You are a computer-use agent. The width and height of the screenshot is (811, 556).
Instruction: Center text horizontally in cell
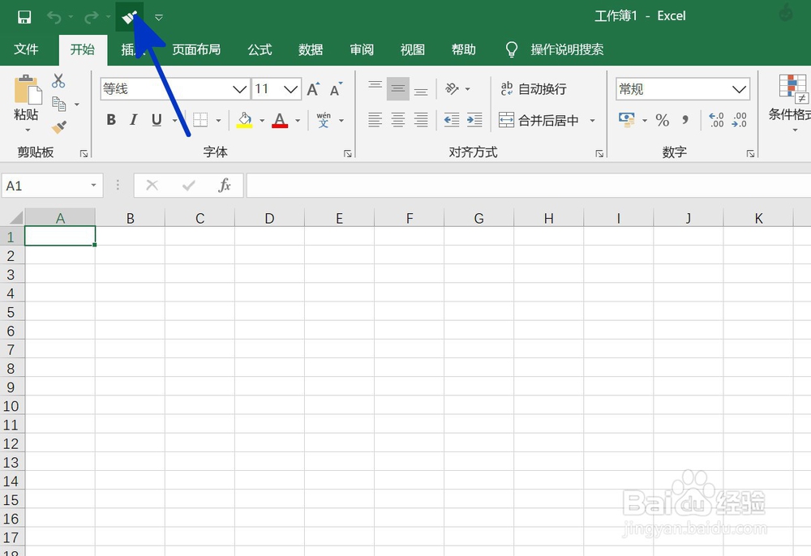point(397,120)
